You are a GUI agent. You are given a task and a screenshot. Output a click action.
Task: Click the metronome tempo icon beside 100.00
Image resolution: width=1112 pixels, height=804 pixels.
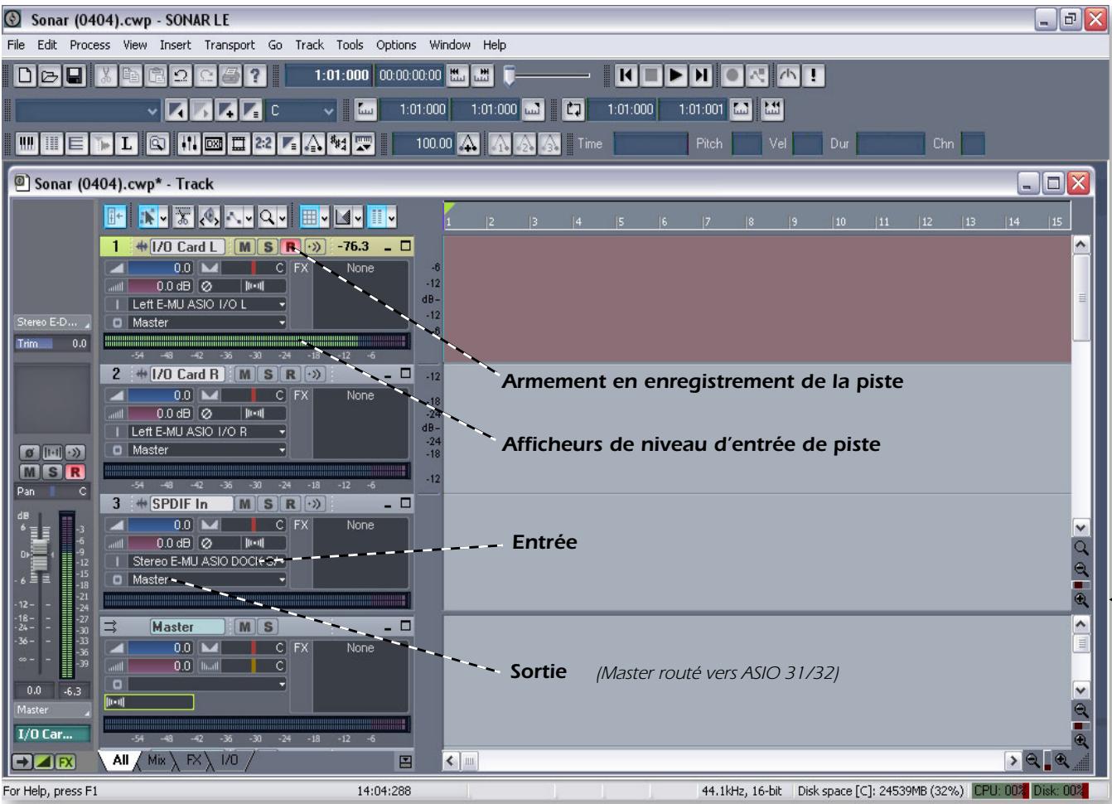[x=468, y=143]
